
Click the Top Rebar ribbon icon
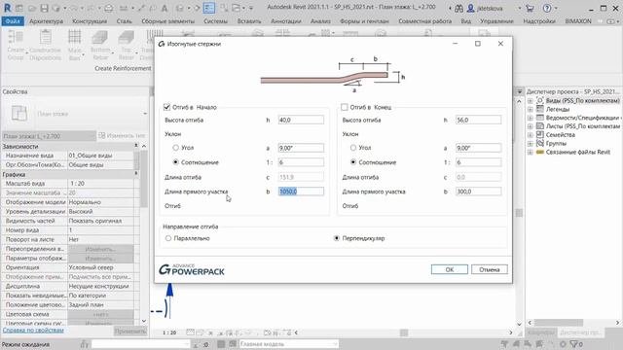(126, 37)
